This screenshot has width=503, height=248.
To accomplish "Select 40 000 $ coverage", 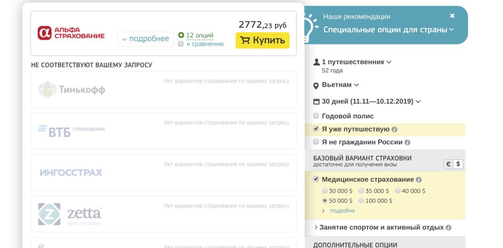I will 398,191.
